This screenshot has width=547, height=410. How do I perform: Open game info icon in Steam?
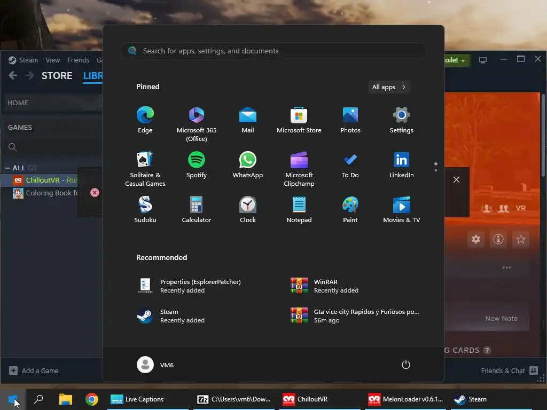498,239
